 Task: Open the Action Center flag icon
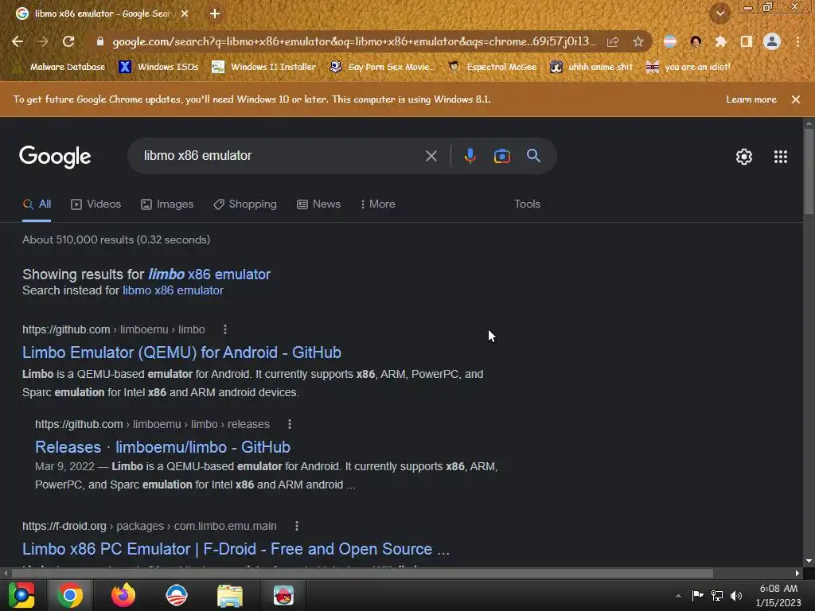(x=697, y=596)
